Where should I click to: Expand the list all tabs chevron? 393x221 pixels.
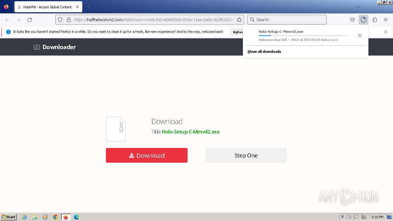coord(358,7)
